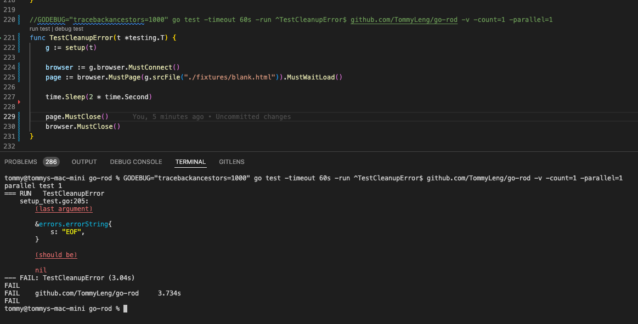This screenshot has height=324, width=638.
Task: Click the '(last argument)' label in terminal
Action: tap(64, 209)
